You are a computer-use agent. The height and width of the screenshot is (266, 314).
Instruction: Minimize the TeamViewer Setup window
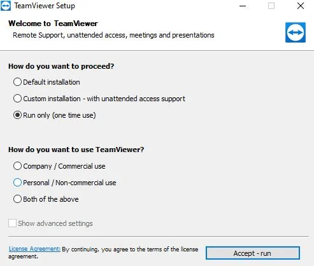click(243, 6)
